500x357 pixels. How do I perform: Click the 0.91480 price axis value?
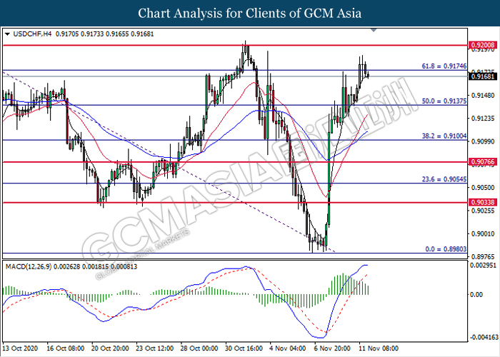pos(482,95)
